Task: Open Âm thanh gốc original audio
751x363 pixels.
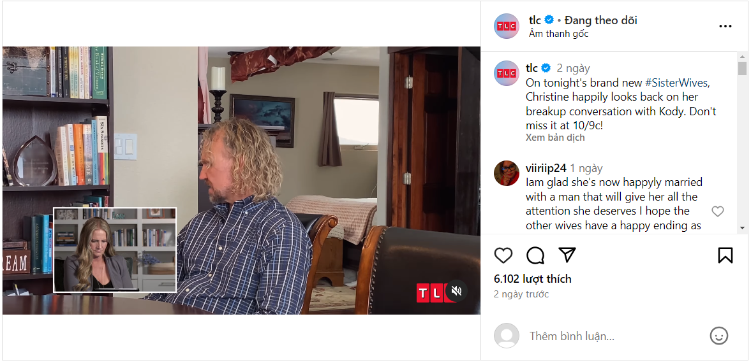Action: pos(558,34)
